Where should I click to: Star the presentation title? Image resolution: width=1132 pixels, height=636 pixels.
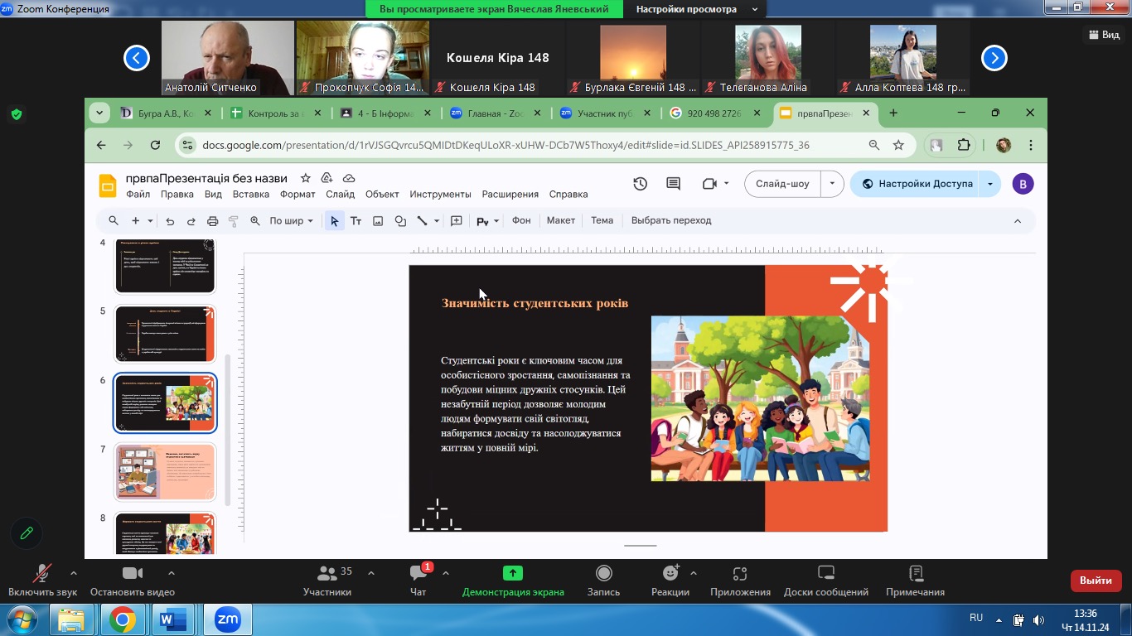pos(305,178)
